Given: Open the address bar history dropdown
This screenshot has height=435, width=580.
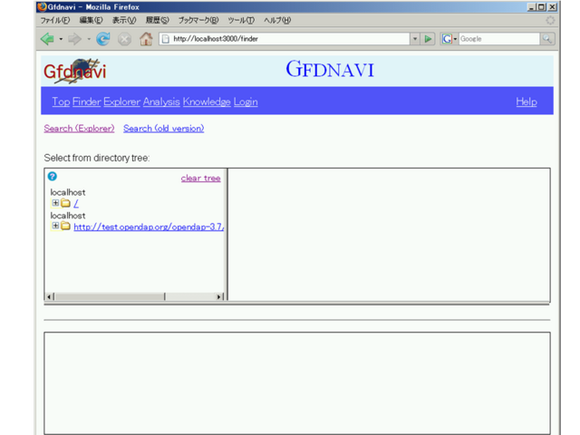Looking at the screenshot, I should [415, 39].
